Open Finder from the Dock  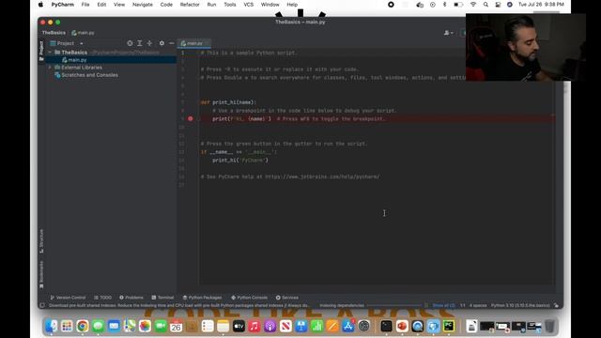pos(52,326)
